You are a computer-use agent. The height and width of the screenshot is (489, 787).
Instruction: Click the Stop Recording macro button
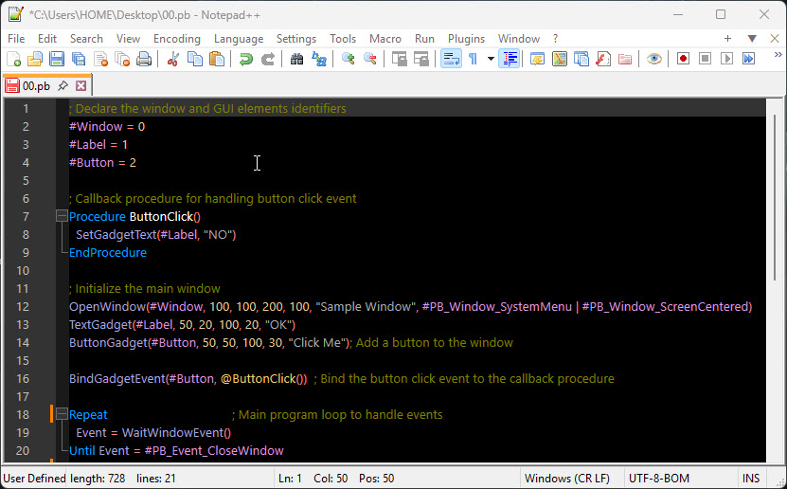(705, 60)
